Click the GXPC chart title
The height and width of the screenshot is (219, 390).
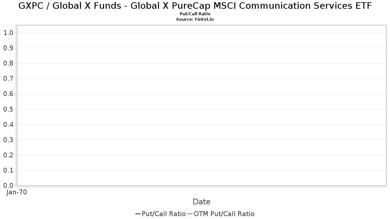(195, 6)
